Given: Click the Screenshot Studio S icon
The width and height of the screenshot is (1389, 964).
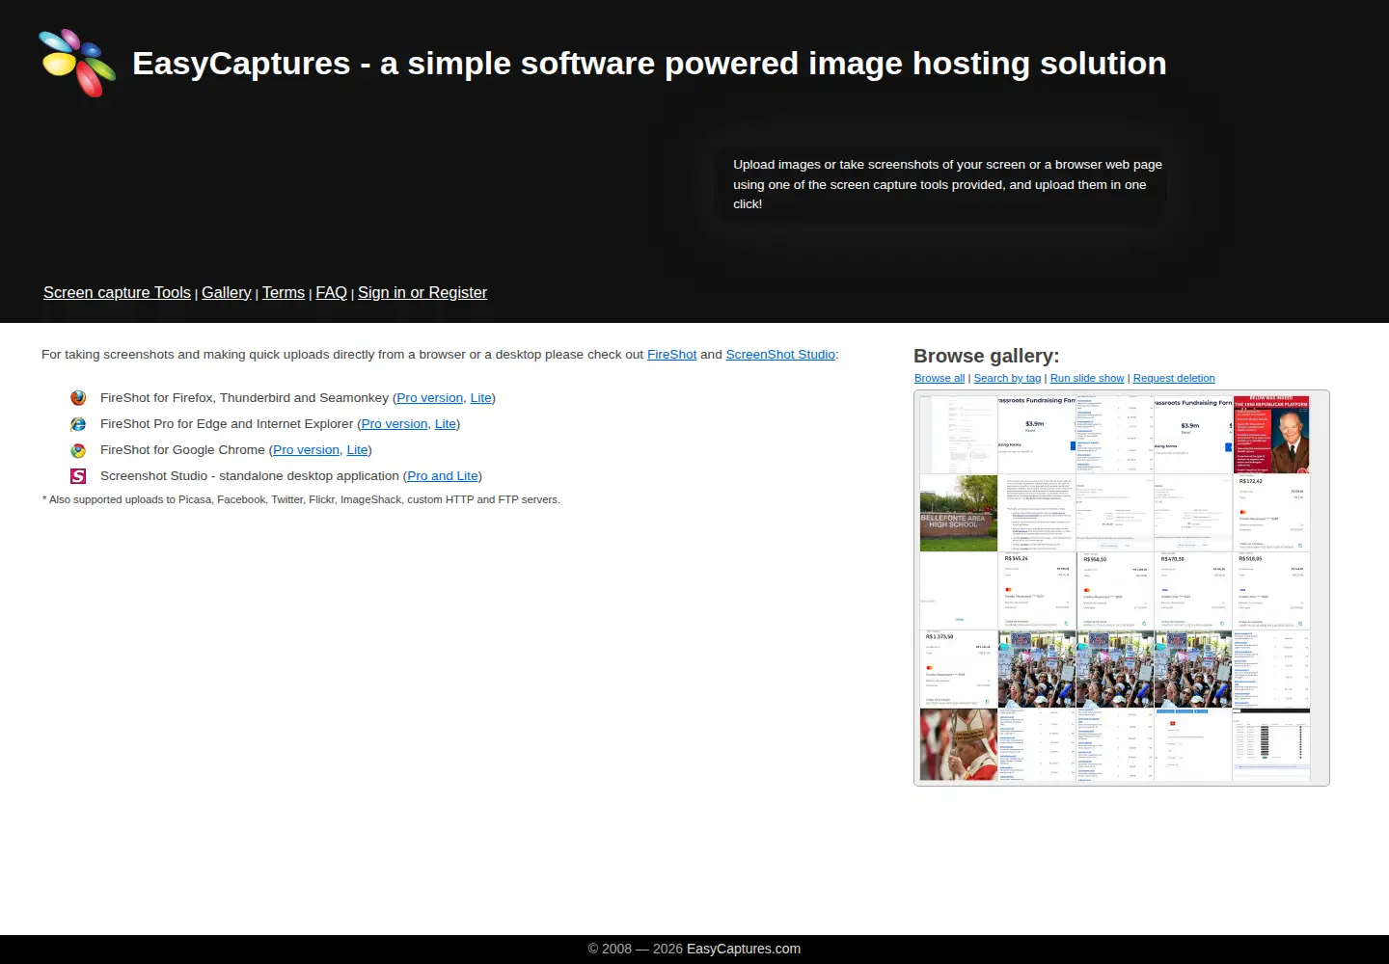Looking at the screenshot, I should click(x=78, y=476).
